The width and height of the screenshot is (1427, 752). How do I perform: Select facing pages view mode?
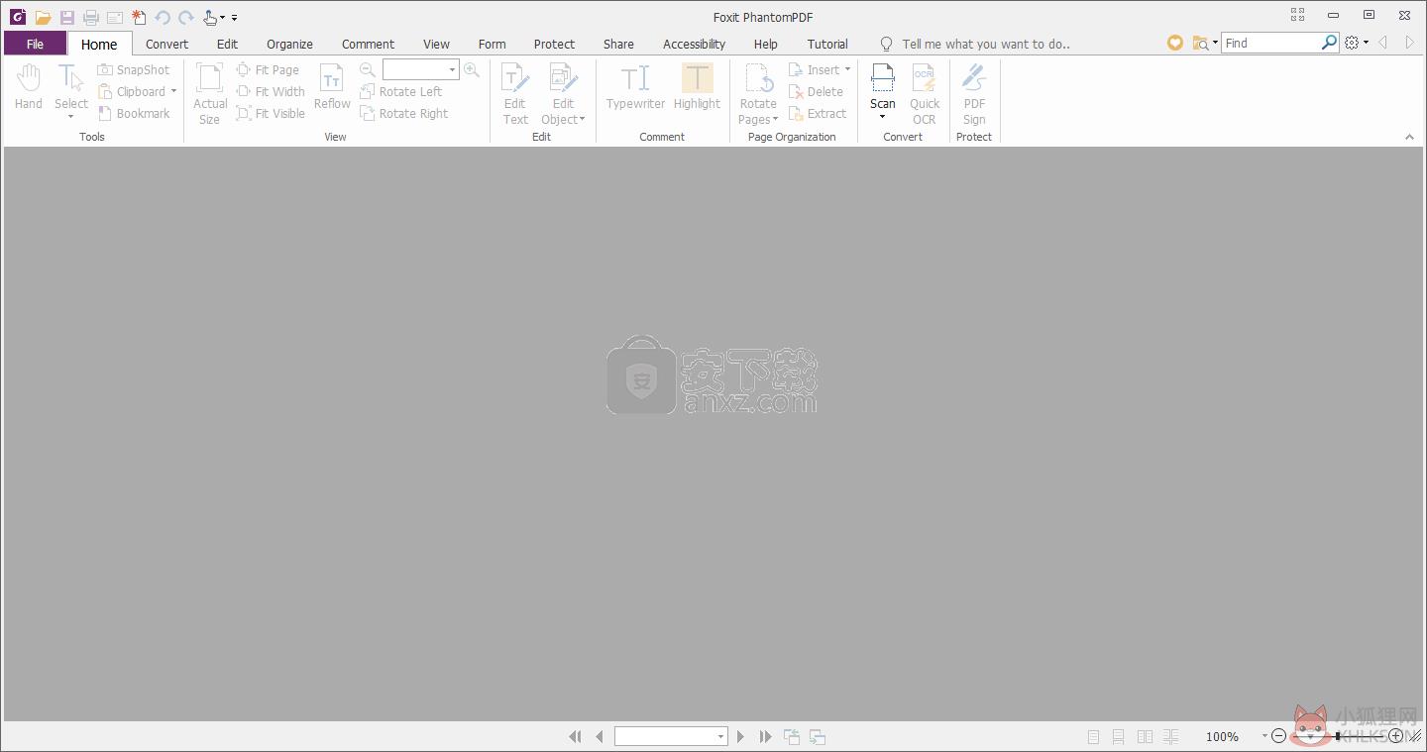click(x=1145, y=736)
